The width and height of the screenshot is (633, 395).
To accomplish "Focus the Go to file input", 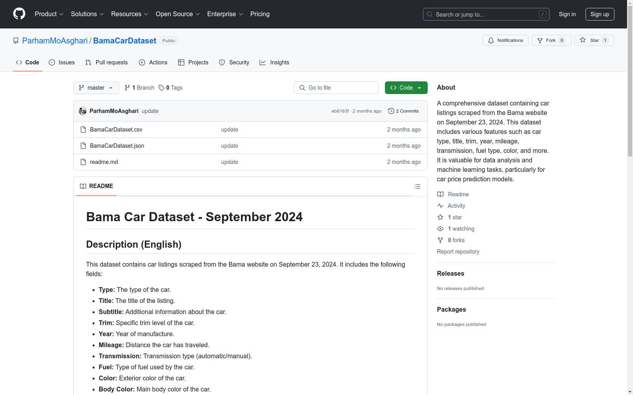I will point(336,88).
